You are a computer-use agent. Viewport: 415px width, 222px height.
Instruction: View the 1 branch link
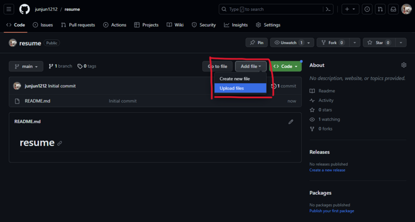pos(60,66)
